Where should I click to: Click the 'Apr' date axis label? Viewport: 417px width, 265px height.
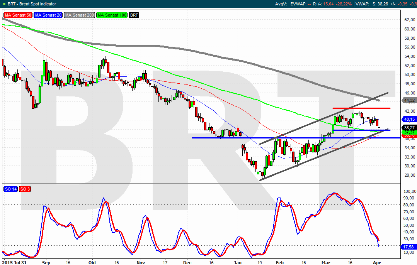coord(377,263)
